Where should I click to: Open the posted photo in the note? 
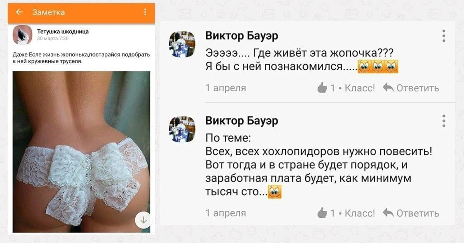tap(81, 152)
